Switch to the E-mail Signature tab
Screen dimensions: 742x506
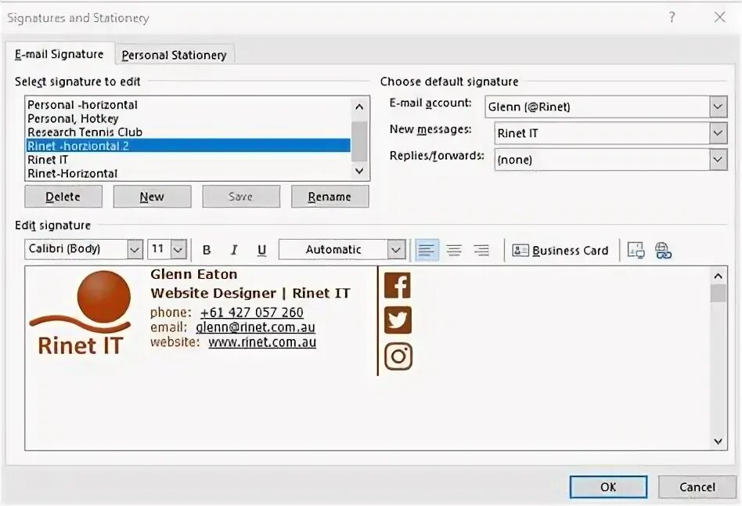coord(59,55)
